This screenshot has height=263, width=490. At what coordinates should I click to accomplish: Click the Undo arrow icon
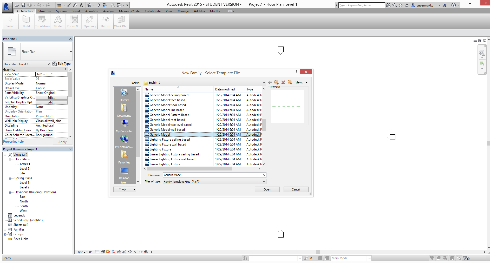click(x=39, y=5)
